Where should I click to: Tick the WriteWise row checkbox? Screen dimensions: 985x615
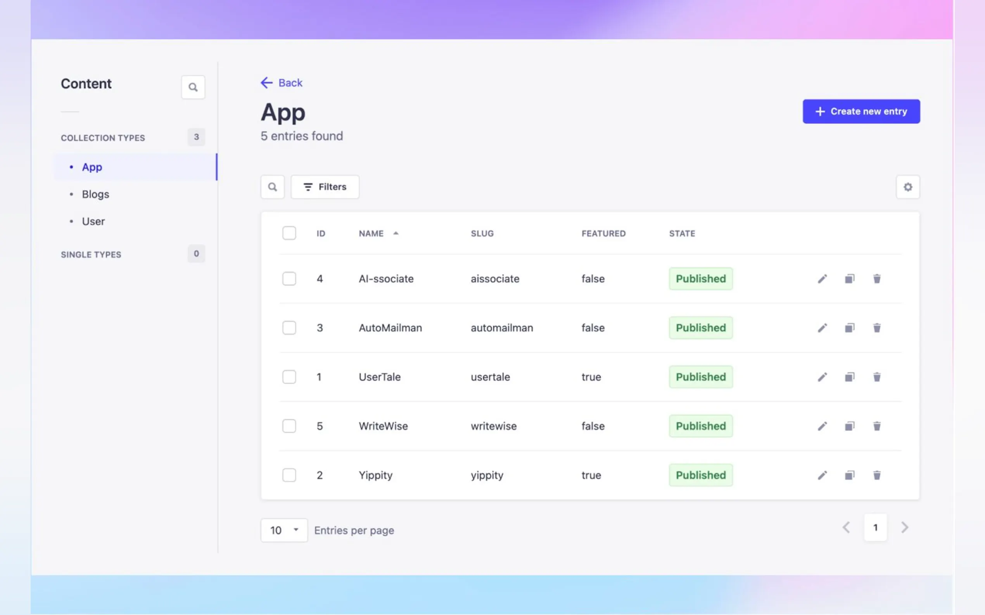pyautogui.click(x=289, y=426)
